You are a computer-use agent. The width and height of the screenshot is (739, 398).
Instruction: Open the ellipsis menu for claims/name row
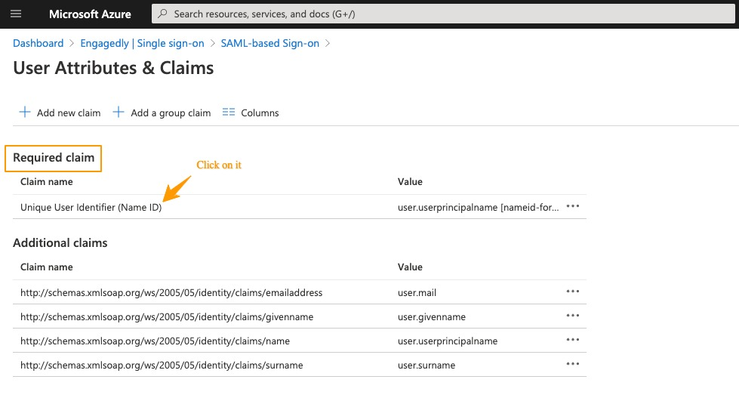tap(573, 340)
